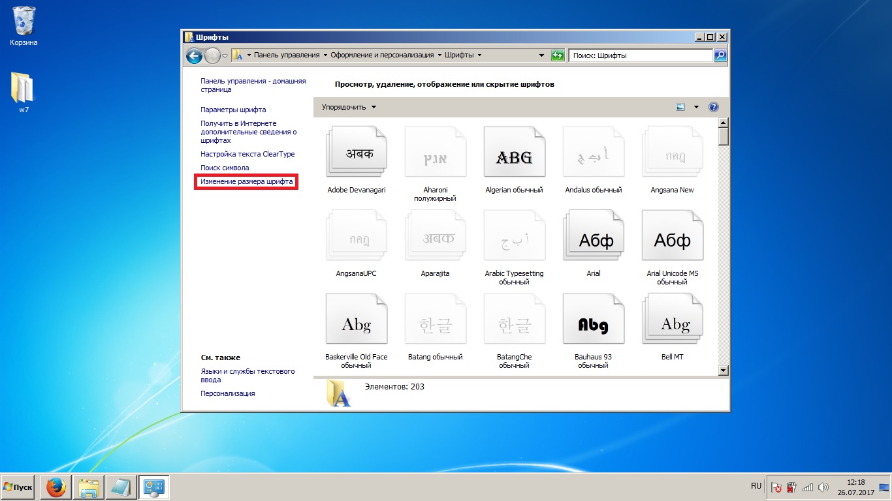The image size is (892, 501).
Task: Select the Adobe Devanagari font icon
Action: pyautogui.click(x=357, y=152)
